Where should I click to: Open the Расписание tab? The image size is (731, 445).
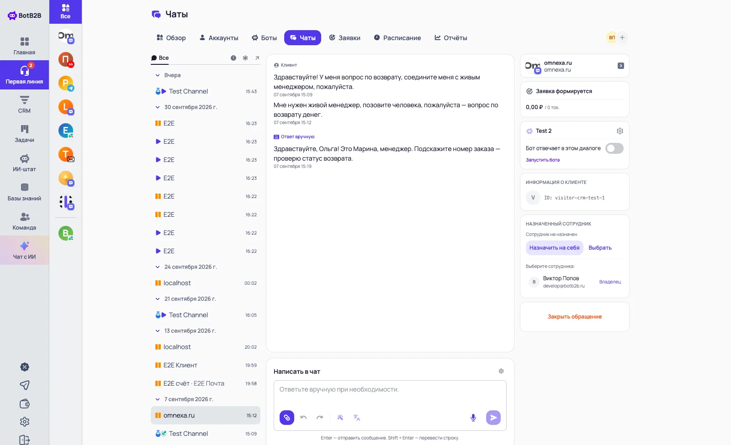[x=397, y=38]
